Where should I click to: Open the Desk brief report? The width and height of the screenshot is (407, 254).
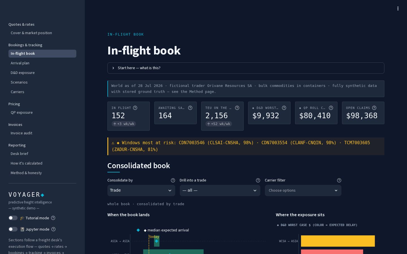pyautogui.click(x=42, y=154)
